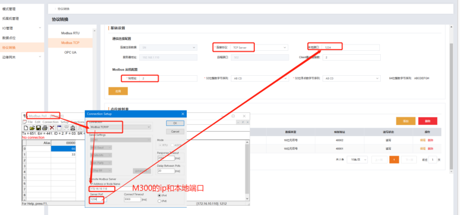Click the red X disconnect icon

[52, 128]
